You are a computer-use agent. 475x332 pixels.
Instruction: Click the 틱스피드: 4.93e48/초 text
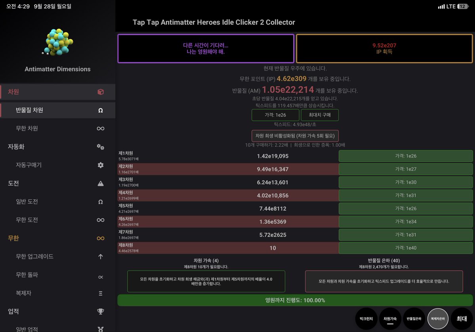(295, 124)
